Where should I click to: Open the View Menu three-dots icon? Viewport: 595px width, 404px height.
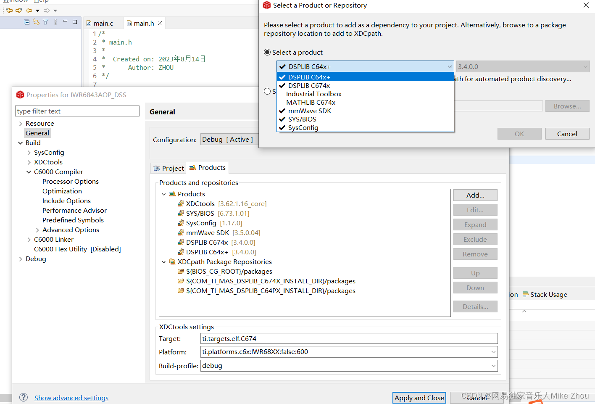55,22
